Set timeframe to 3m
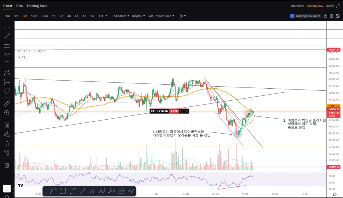The height and width of the screenshot is (198, 343). click(x=16, y=16)
